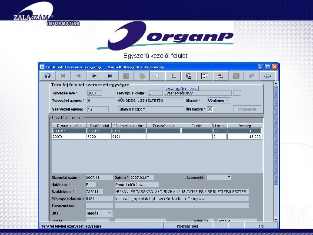
Task: Click the Bizonylat szám field 2007/11
Action: pyautogui.click(x=99, y=178)
